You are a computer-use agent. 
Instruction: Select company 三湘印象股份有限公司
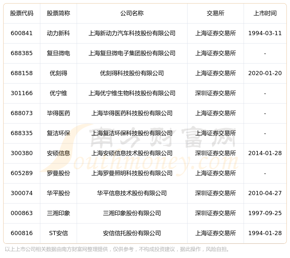pyautogui.click(x=132, y=213)
